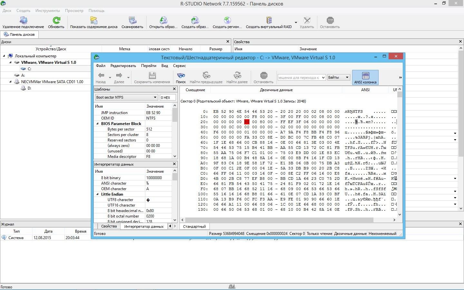Select the JMP instruction row
The height and width of the screenshot is (290, 464).
pyautogui.click(x=133, y=113)
